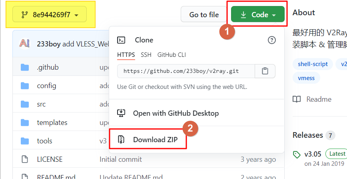The height and width of the screenshot is (179, 347).
Task: Expand the green Code dropdown button
Action: click(x=259, y=15)
